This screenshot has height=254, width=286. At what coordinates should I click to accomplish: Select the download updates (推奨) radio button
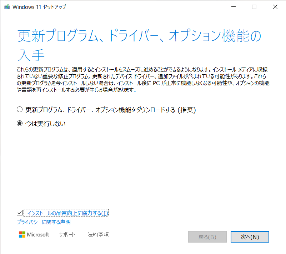[x=20, y=110]
